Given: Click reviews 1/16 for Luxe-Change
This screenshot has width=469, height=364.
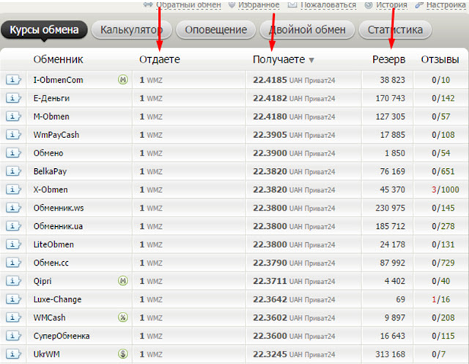Looking at the screenshot, I should (x=440, y=299).
